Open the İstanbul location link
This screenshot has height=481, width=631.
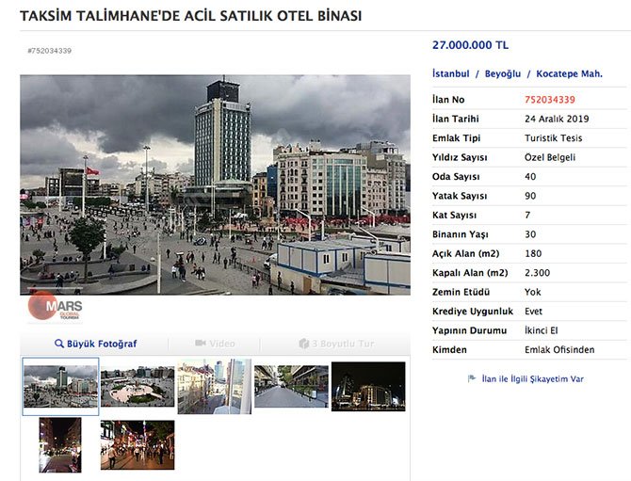tap(450, 73)
